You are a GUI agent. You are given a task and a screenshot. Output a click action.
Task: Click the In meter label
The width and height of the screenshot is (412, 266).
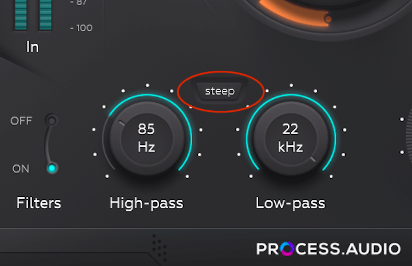[33, 47]
